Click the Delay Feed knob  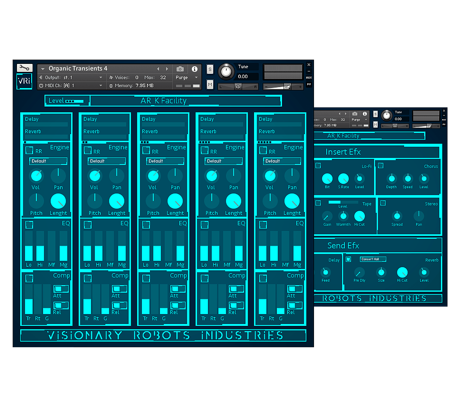325,272
